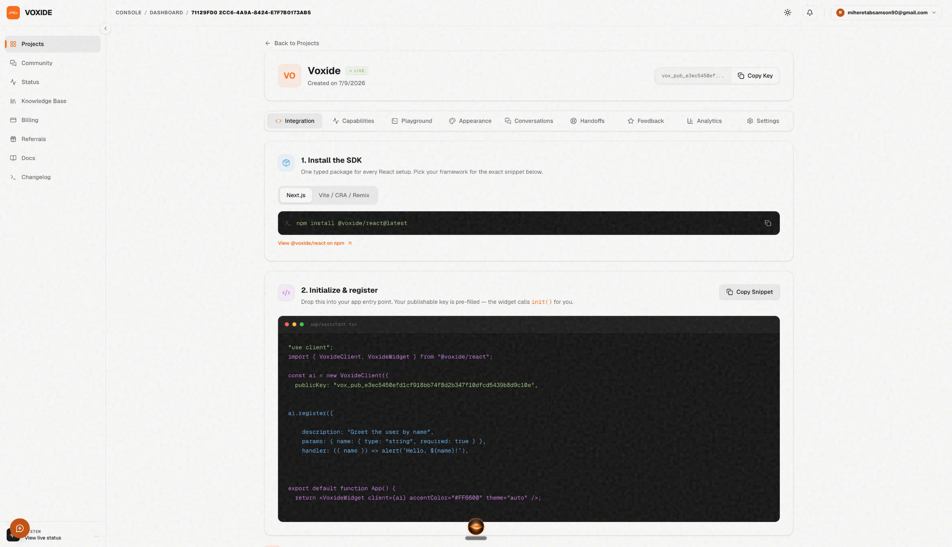Screen dimensions: 952x547
Task: Toggle the light/dark theme sun icon
Action: click(787, 13)
